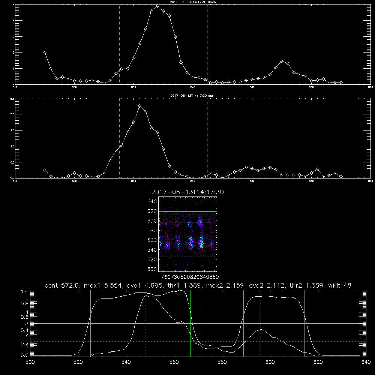Click the left green dashed line in dusk plot
This screenshot has height=375, width=375.
pos(119,138)
